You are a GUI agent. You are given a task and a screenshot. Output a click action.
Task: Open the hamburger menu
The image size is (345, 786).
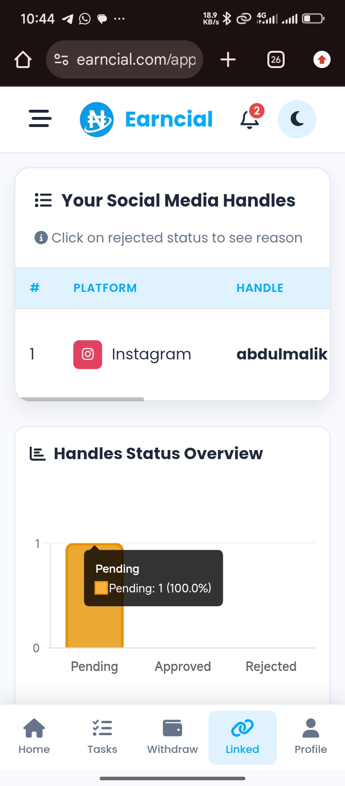click(x=40, y=119)
